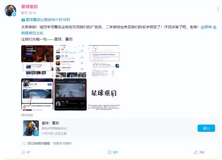This screenshot has width=222, height=160.
Task: Click the comment bubble icon beside 回忆惋惜的蝙蝠
Action: 24,144
